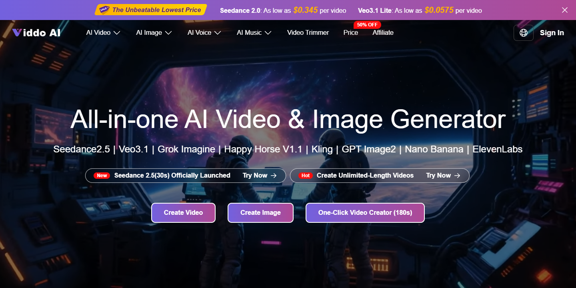
Task: Click the Seedance 2.0 price offer text
Action: (x=283, y=10)
